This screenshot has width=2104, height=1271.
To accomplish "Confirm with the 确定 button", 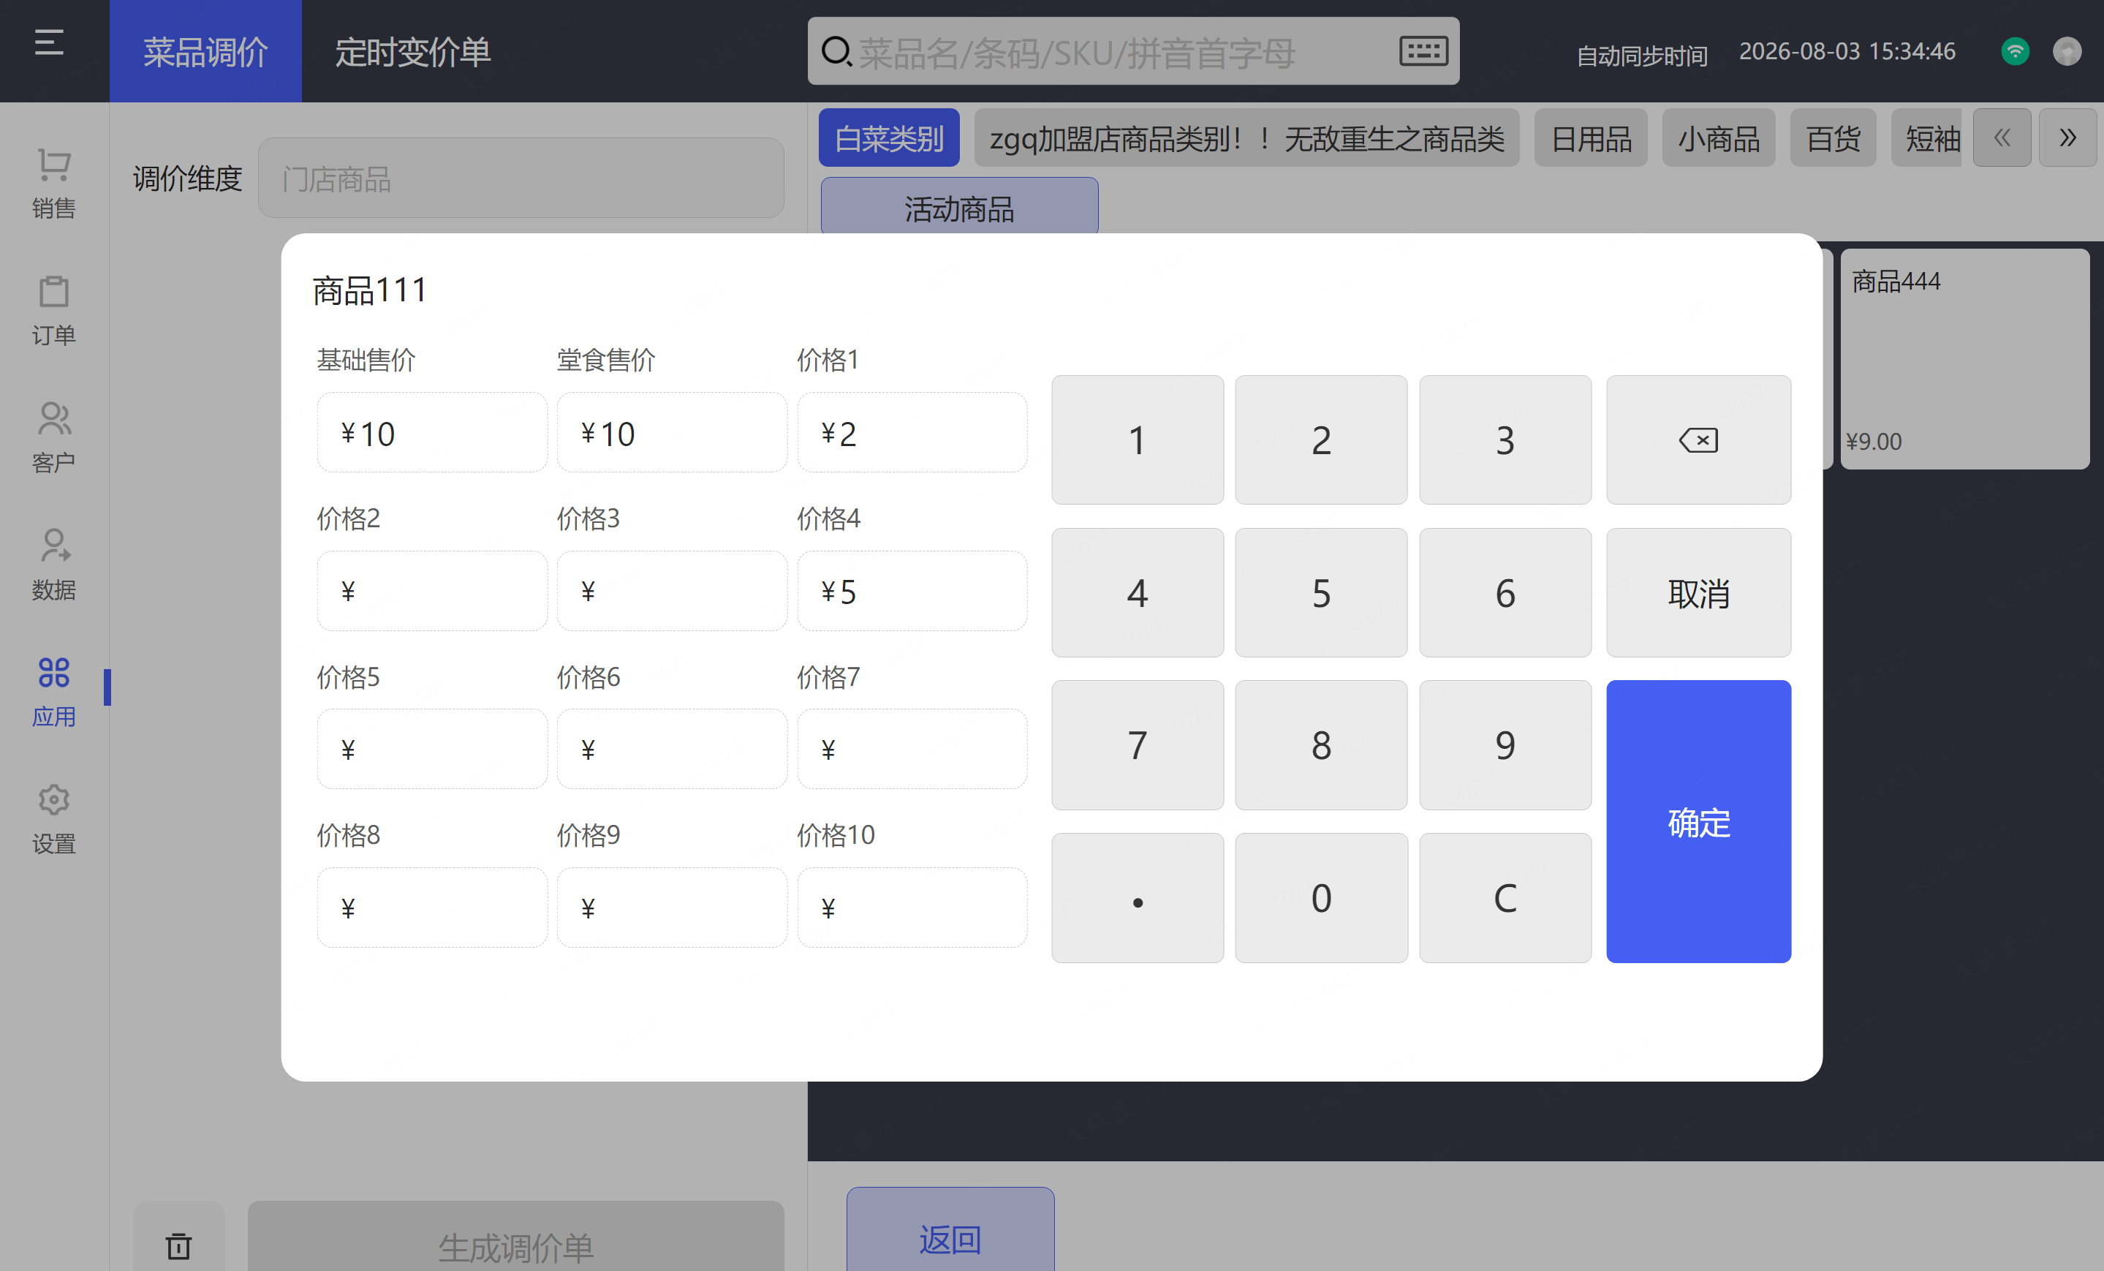I will [x=1698, y=822].
